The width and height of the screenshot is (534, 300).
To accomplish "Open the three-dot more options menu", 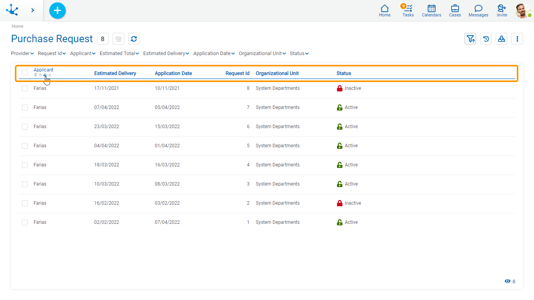I will tap(517, 39).
